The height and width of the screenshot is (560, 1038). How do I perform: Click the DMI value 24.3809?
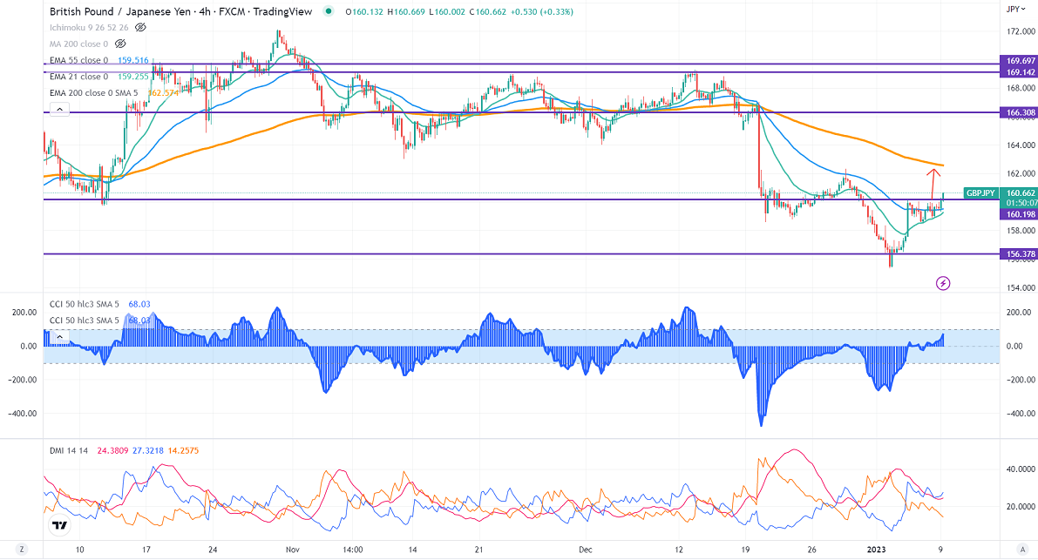tap(112, 451)
